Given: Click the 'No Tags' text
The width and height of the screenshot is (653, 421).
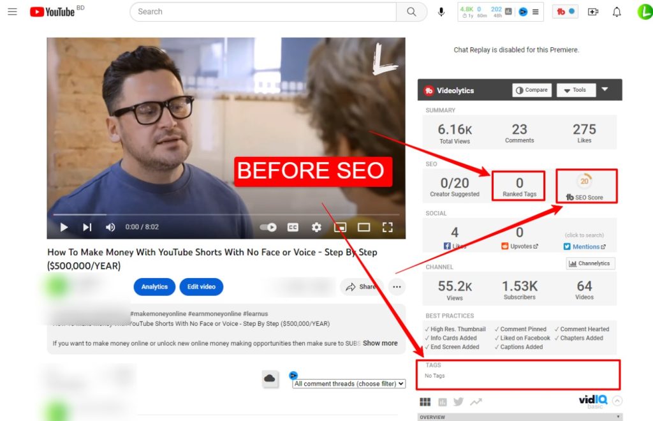Looking at the screenshot, I should [x=435, y=376].
